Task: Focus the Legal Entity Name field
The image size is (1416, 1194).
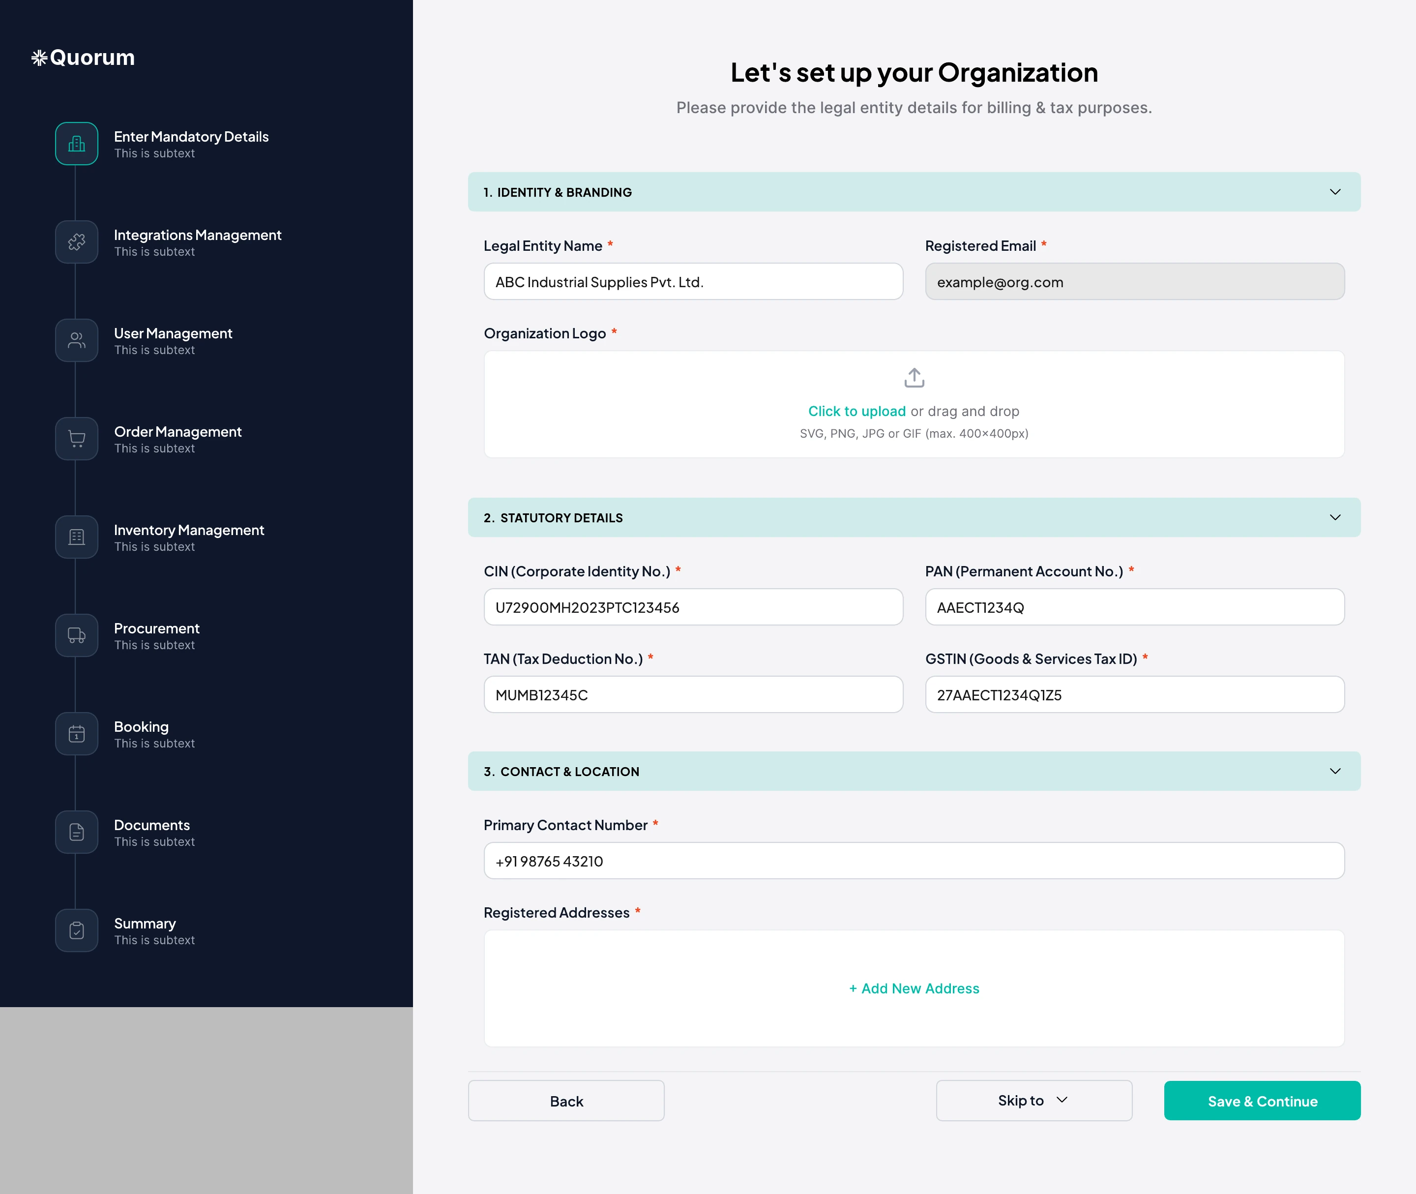Action: [693, 282]
